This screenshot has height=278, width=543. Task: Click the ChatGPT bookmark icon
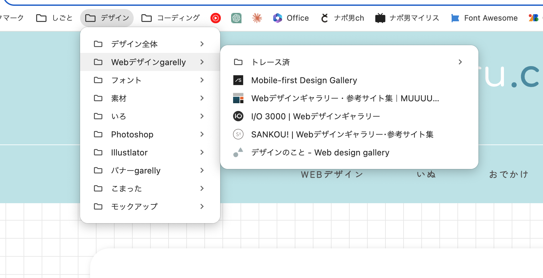coord(236,18)
